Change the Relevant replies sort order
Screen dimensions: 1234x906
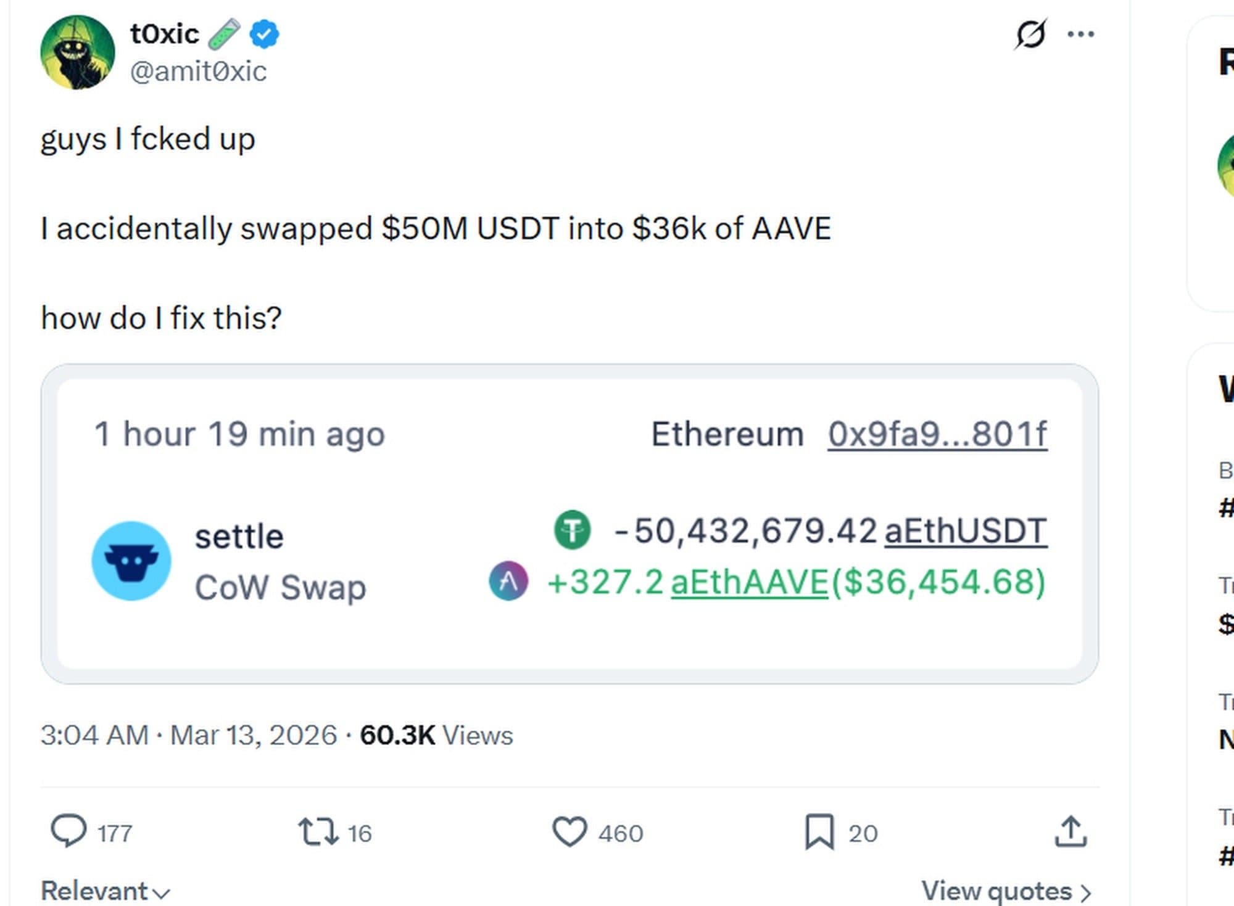tap(102, 890)
